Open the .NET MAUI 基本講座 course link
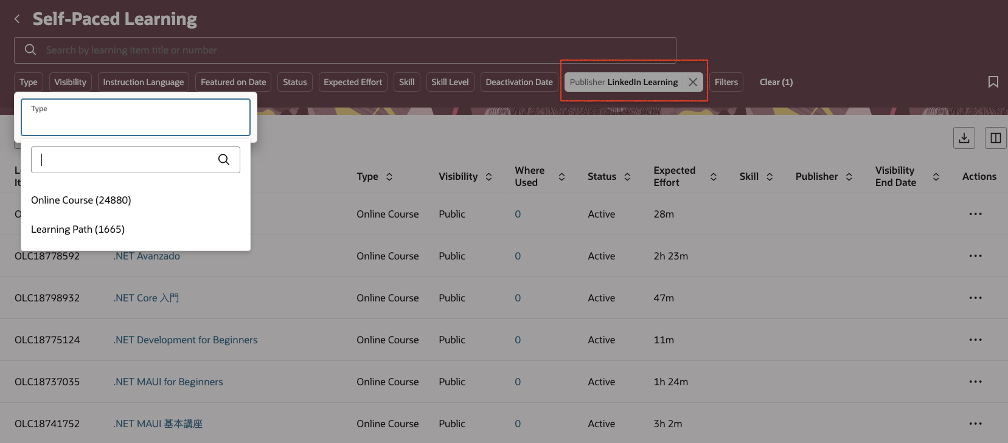Image resolution: width=1008 pixels, height=443 pixels. pyautogui.click(x=158, y=424)
